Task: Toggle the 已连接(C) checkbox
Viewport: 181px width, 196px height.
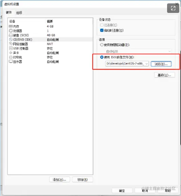Action: (102, 25)
